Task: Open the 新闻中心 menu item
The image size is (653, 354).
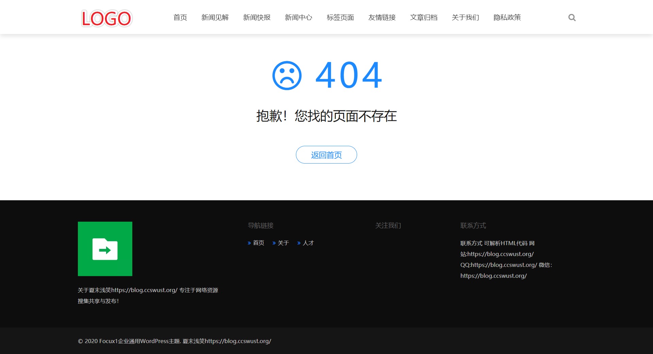Action: coord(298,17)
